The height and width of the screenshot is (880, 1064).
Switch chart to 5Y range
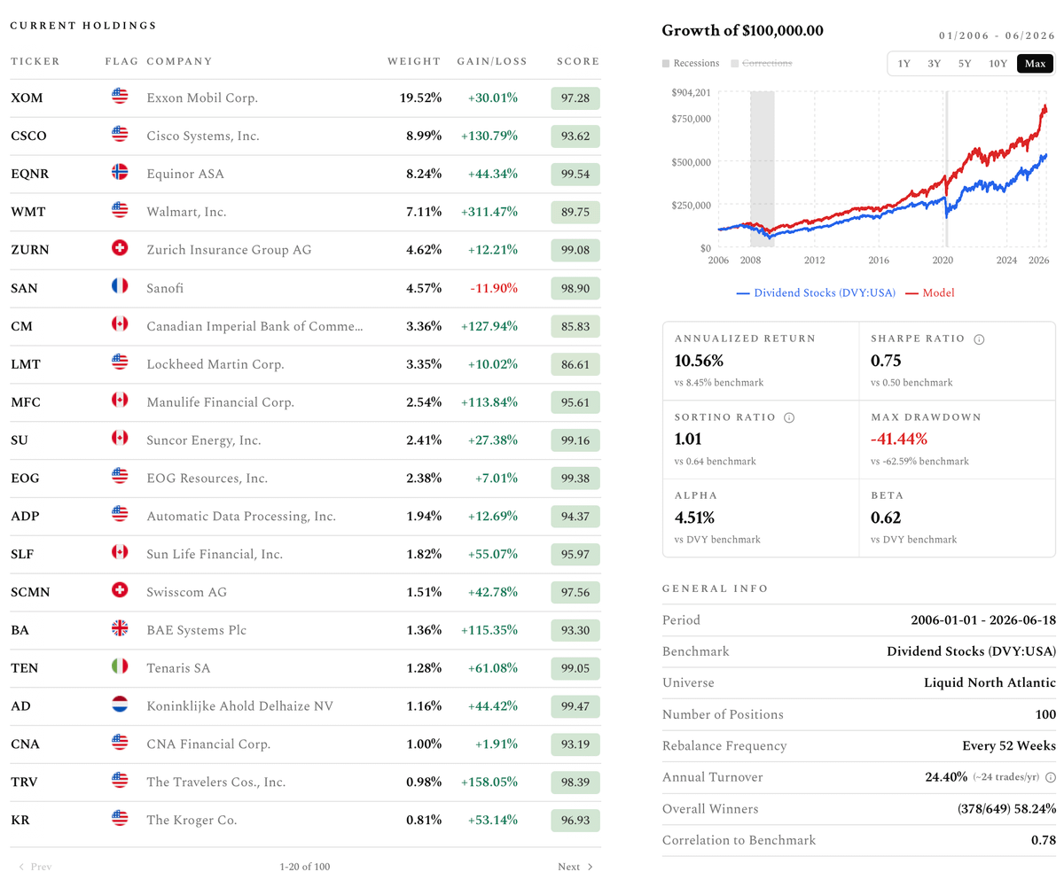965,64
